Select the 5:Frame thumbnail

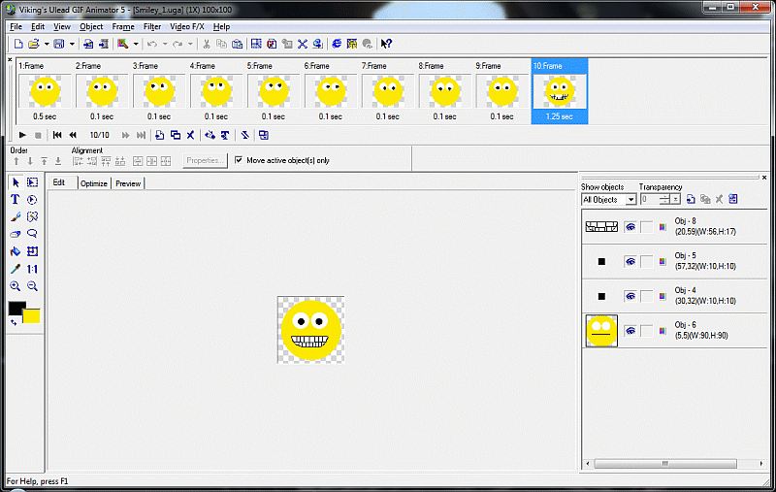coord(273,91)
